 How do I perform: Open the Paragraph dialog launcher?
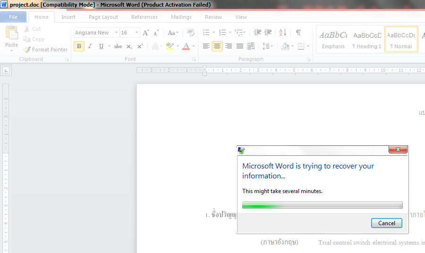308,59
